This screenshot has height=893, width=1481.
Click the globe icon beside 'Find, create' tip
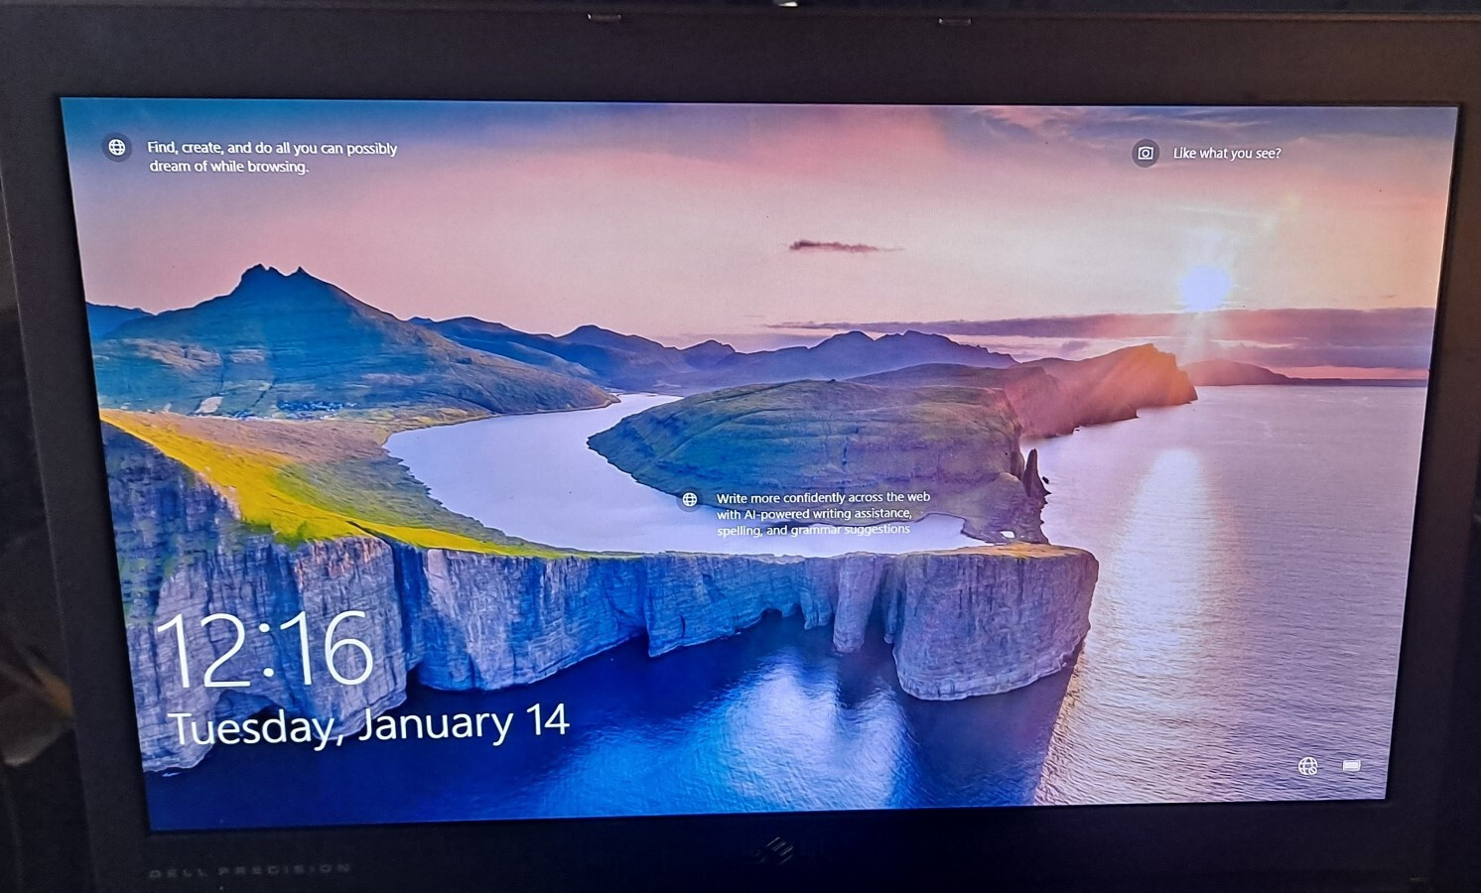117,148
